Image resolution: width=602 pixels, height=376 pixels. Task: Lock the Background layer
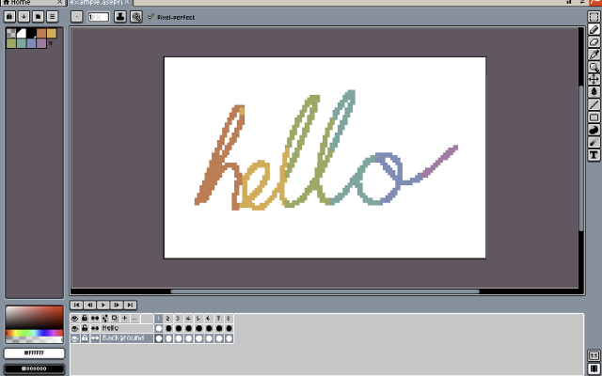click(x=85, y=338)
